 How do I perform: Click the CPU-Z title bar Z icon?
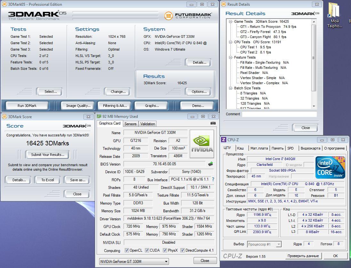click(x=223, y=140)
